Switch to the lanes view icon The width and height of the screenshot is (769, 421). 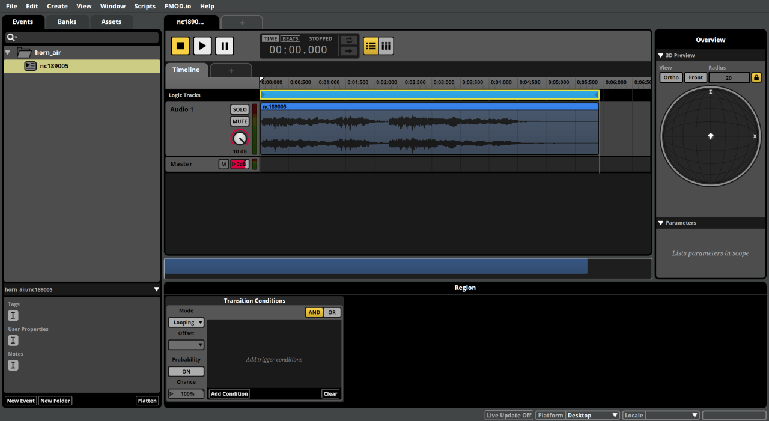[x=386, y=46]
